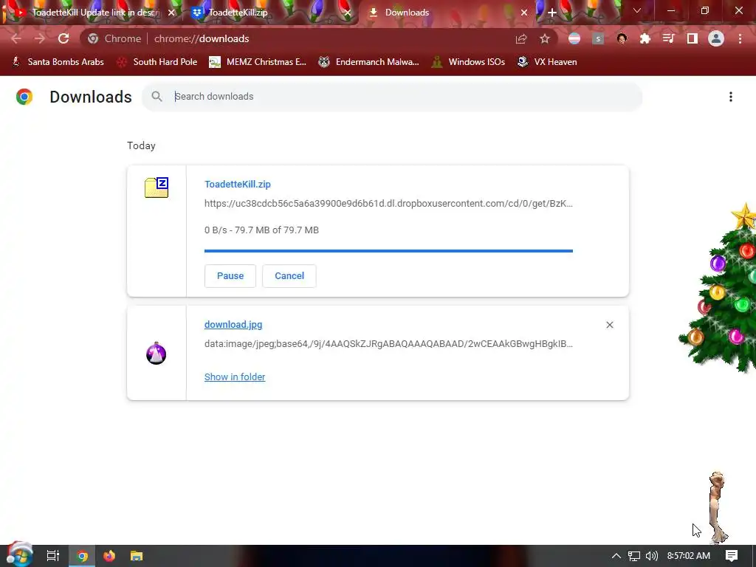
Task: Click the download.jpg thumbnail image
Action: (x=157, y=354)
